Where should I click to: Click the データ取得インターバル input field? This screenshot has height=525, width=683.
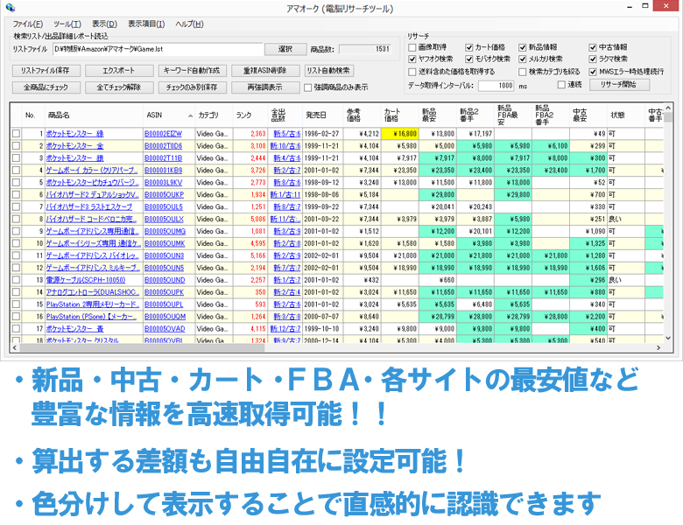[496, 86]
